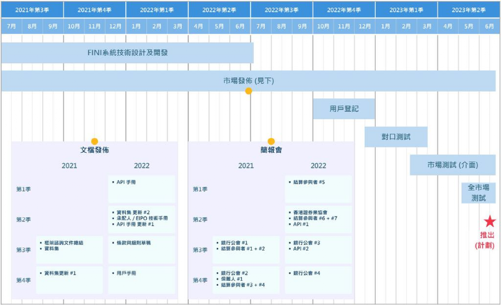Click the 簡報會 panel title
Viewport: 501px width, 305px height.
pos(271,150)
